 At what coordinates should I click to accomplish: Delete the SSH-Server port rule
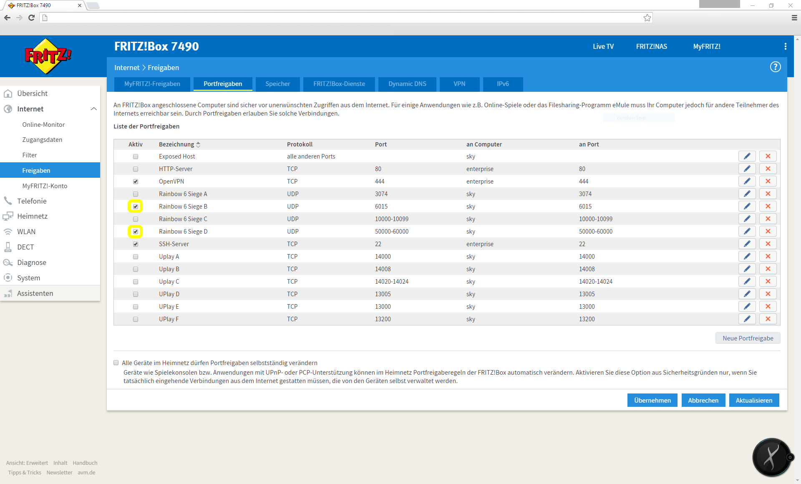coord(768,244)
